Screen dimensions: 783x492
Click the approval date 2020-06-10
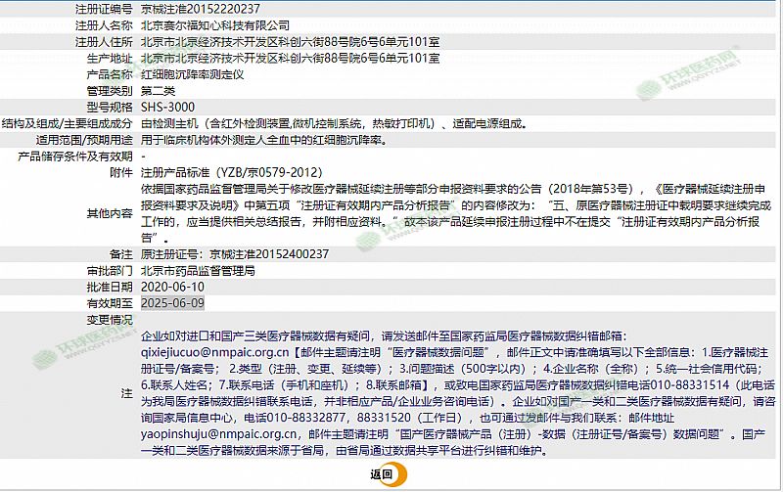[173, 287]
